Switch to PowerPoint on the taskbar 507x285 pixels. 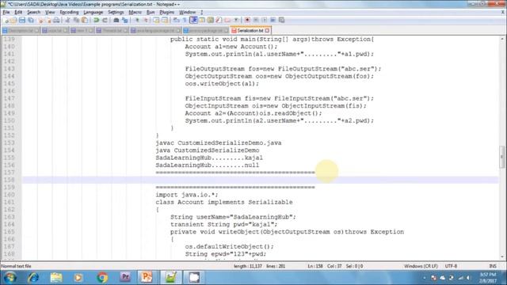[147, 278]
